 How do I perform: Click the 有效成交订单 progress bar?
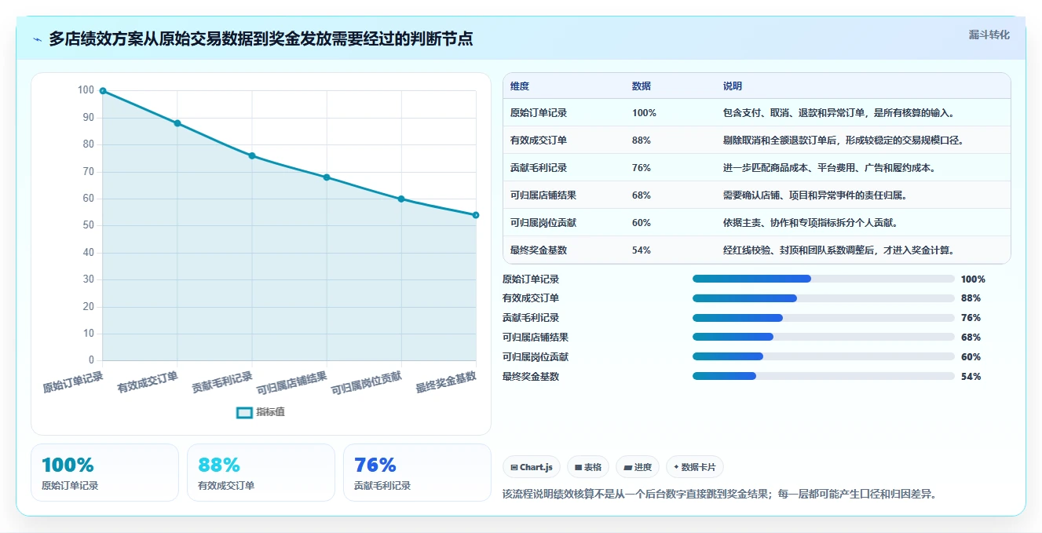tap(824, 298)
